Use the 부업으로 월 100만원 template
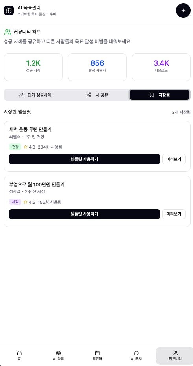The image size is (193, 366). (x=84, y=214)
